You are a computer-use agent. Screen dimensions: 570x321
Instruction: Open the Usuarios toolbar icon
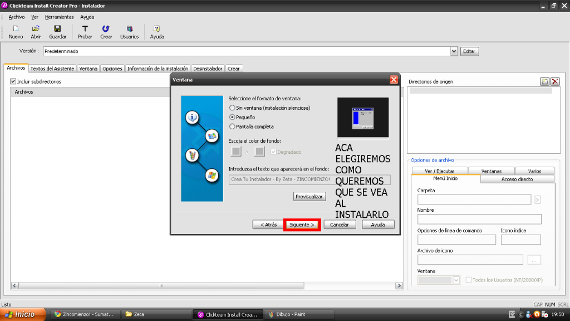[x=129, y=32]
